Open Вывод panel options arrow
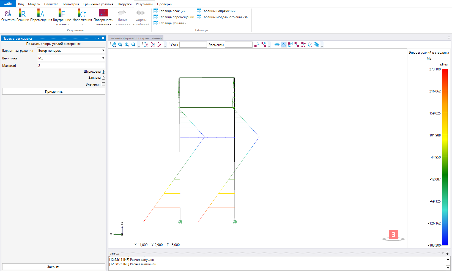Image resolution: width=452 pixels, height=271 pixels. 443,253
